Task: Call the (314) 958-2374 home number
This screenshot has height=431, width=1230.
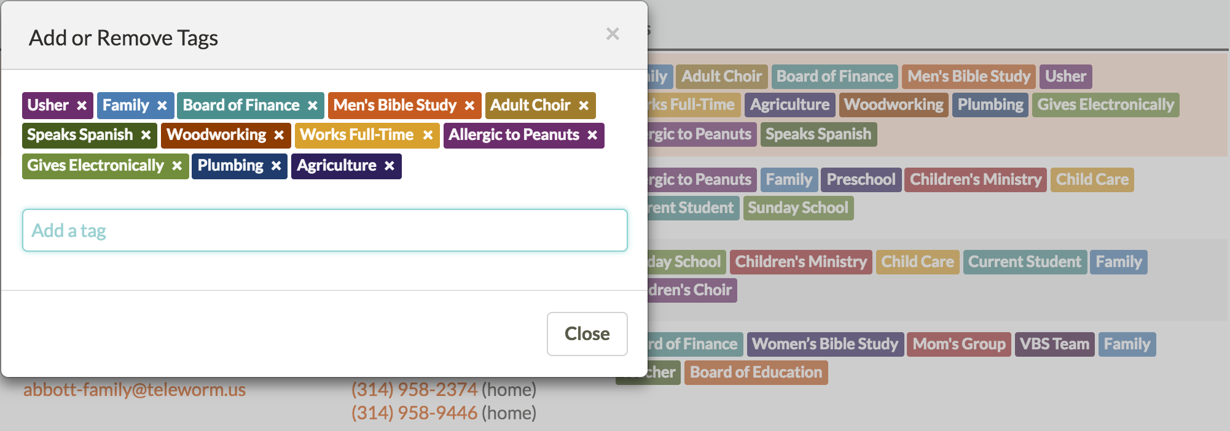Action: tap(414, 390)
